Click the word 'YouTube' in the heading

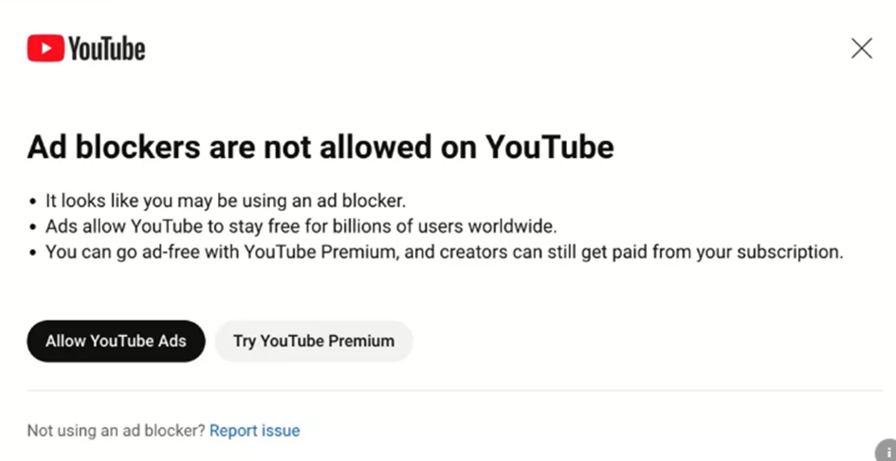click(550, 147)
